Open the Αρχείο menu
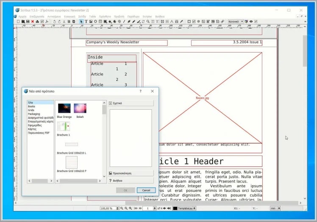 tap(22, 17)
